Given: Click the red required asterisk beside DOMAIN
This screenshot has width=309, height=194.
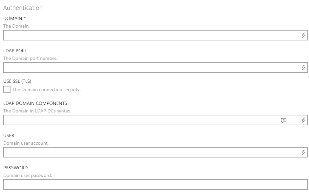Looking at the screenshot, I should [25, 18].
